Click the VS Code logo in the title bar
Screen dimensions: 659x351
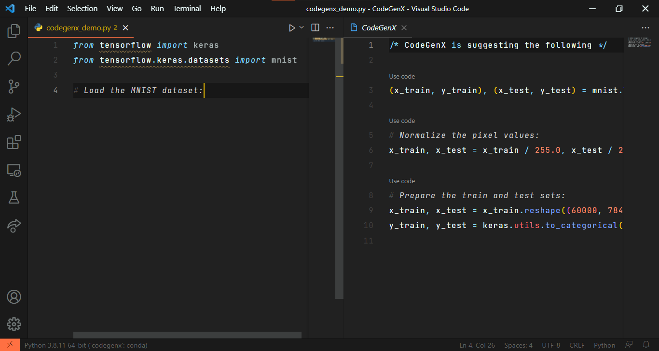point(10,9)
